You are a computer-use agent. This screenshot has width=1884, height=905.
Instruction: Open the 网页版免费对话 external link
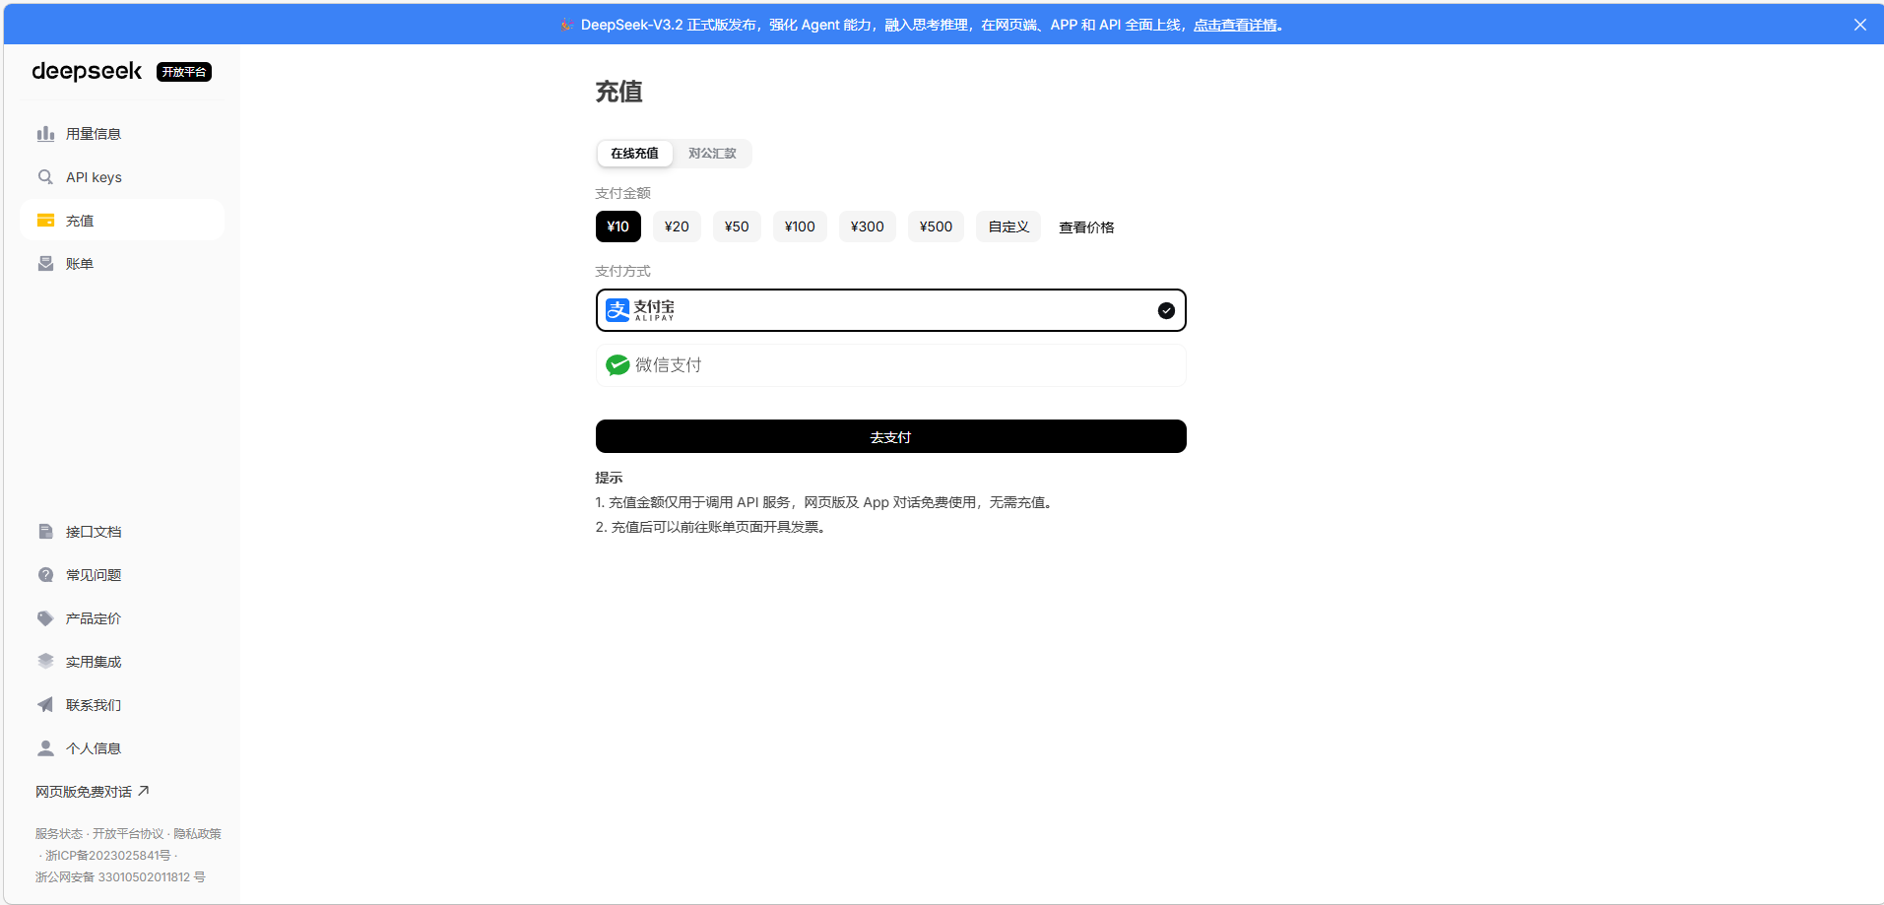coord(93,792)
